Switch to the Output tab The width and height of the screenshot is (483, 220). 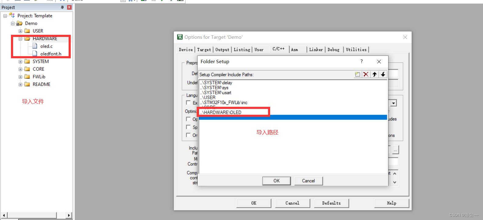(222, 50)
